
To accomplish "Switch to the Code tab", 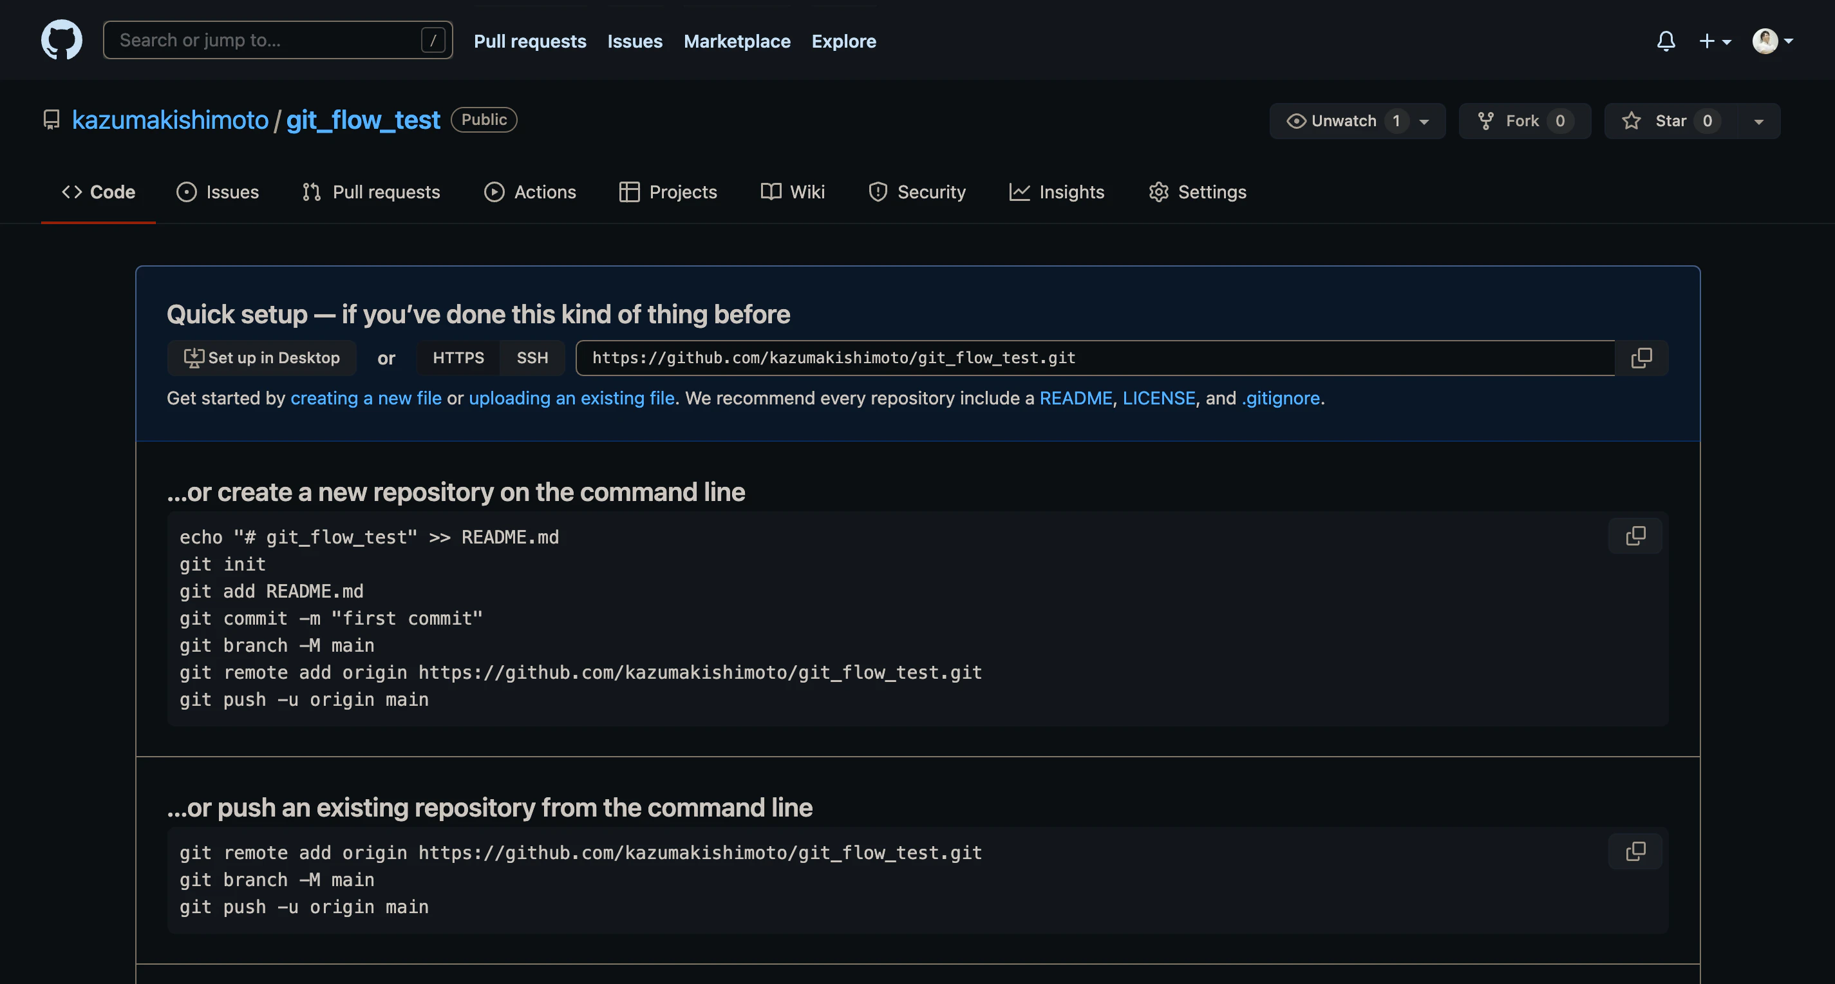I will point(99,192).
